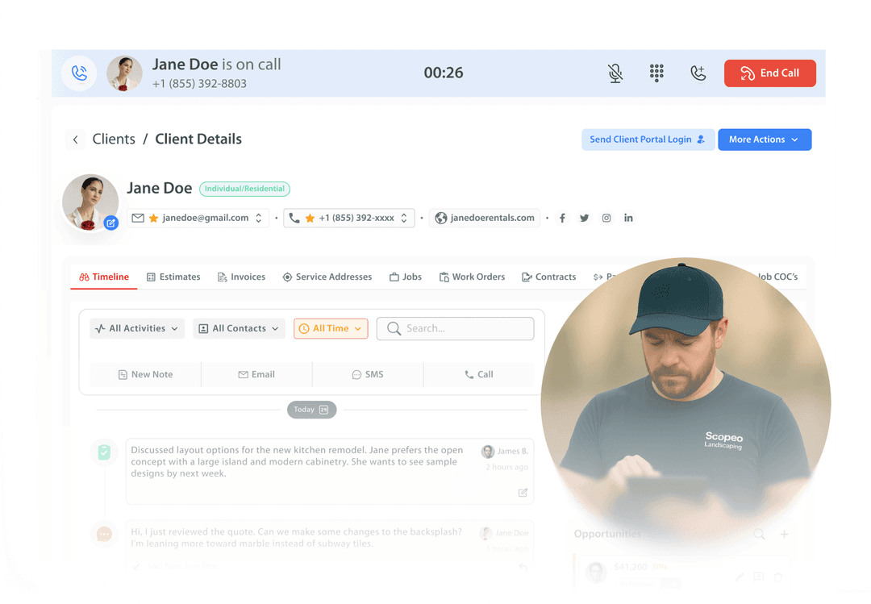Viewport: 871px width, 604px height.
Task: Open the Work Orders tab
Action: [x=472, y=277]
